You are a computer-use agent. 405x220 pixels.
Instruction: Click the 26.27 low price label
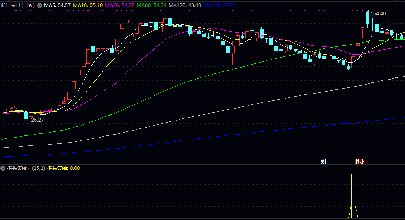(37, 120)
